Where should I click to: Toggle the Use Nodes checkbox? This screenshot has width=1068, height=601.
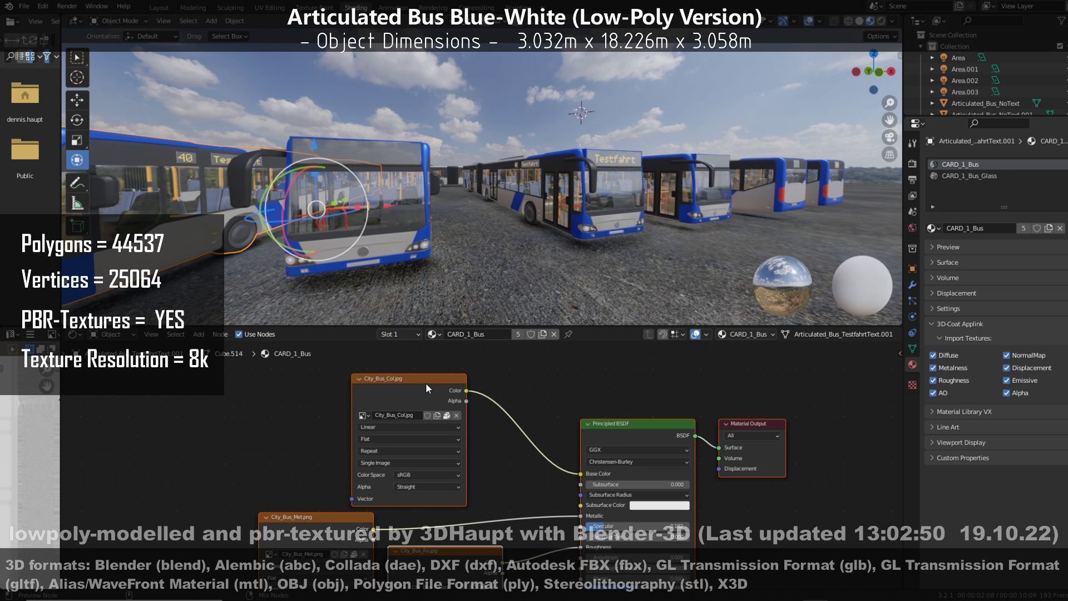pyautogui.click(x=239, y=334)
